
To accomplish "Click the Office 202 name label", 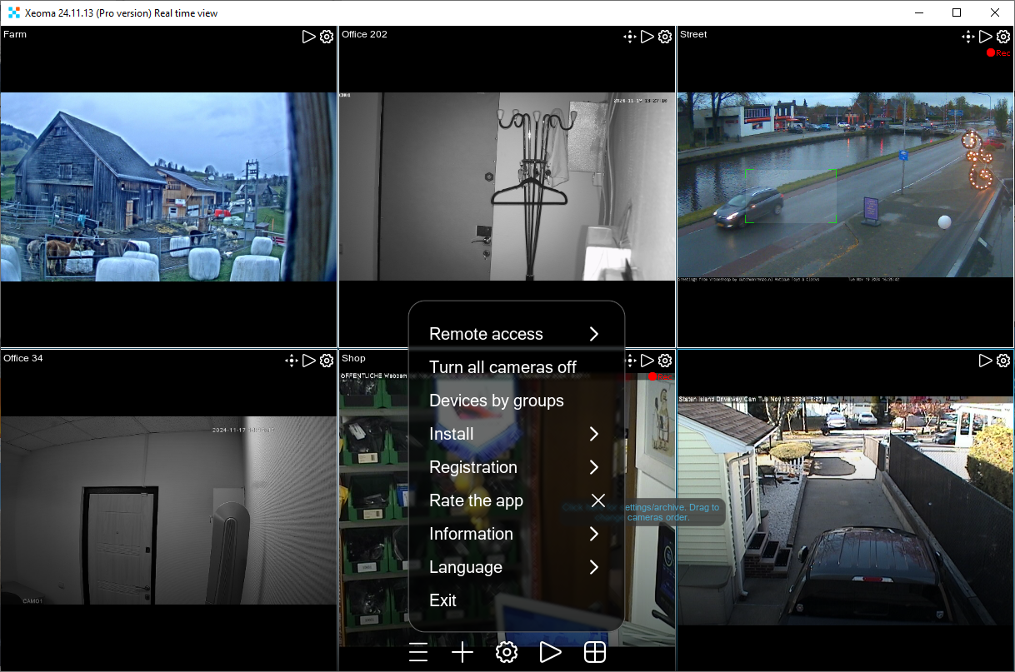I will (x=364, y=34).
